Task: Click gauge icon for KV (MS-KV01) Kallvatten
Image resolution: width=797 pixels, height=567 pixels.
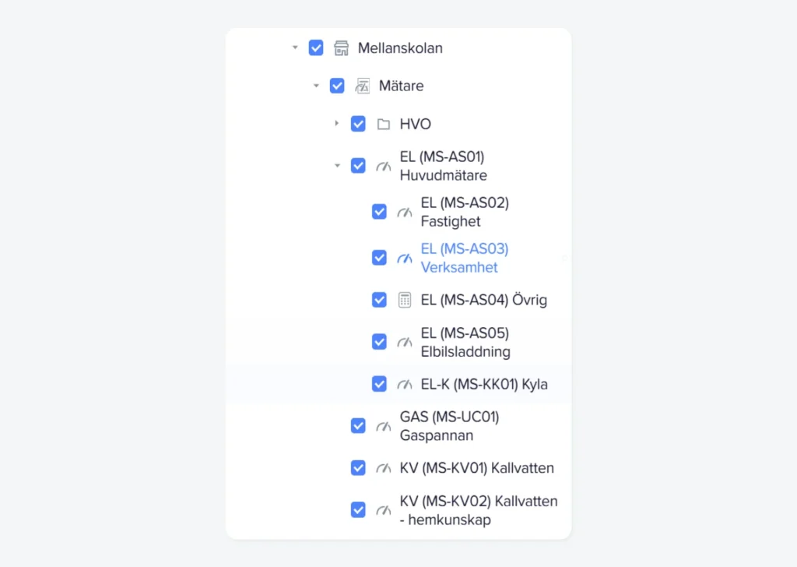Action: (383, 468)
